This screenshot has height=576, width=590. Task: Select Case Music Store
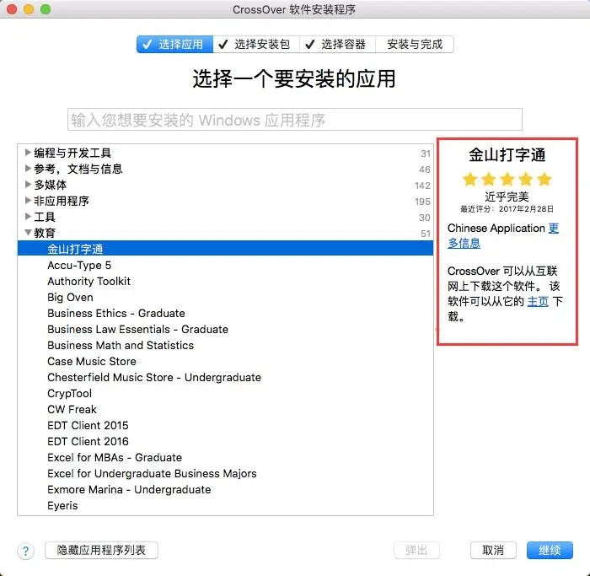(225, 362)
